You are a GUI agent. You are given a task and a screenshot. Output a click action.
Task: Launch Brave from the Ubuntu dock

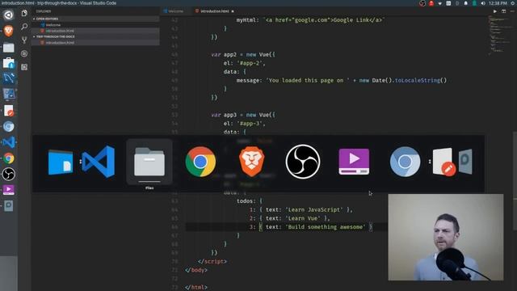[9, 31]
